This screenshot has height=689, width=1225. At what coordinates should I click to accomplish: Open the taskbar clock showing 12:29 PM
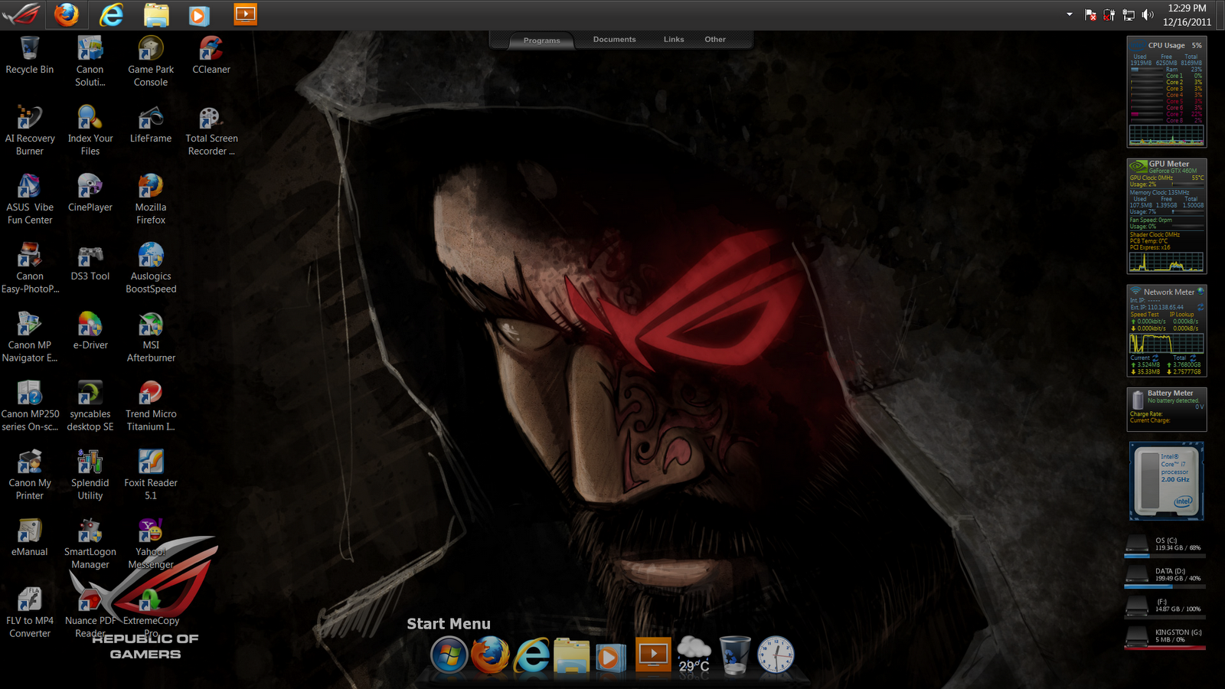1187,15
